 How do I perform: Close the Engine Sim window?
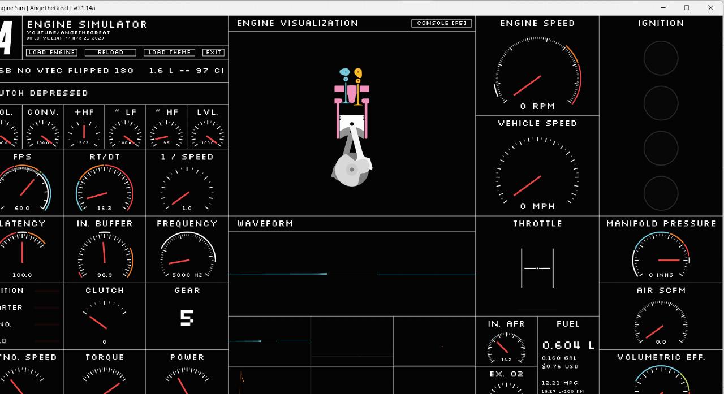pyautogui.click(x=711, y=8)
